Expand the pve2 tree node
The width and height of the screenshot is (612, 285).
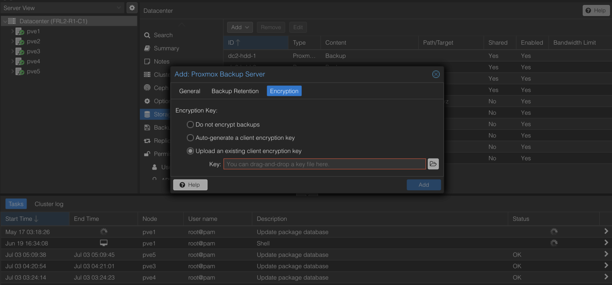tap(12, 41)
